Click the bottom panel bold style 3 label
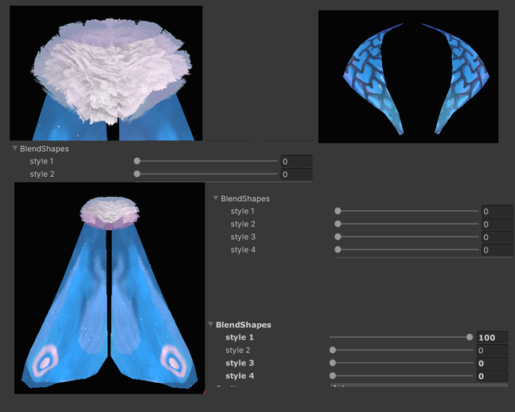Viewport: 515px width, 412px height. pos(239,363)
